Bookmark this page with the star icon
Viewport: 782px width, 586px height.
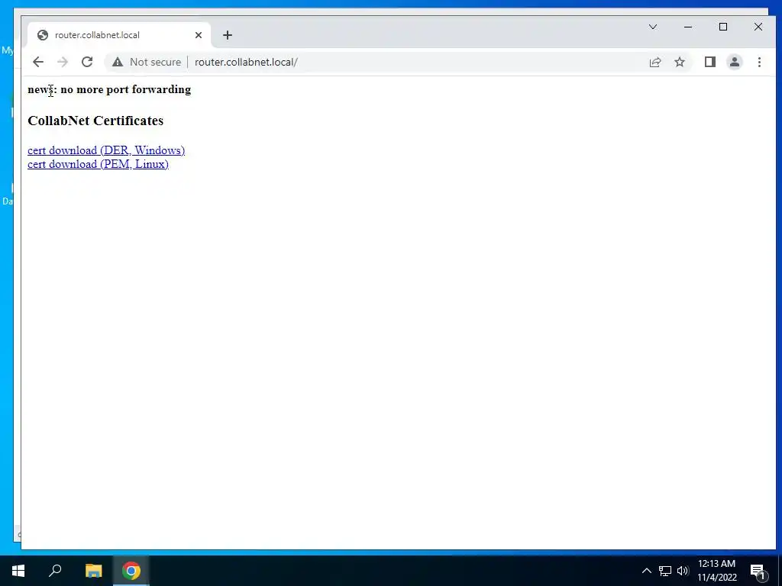pyautogui.click(x=680, y=62)
